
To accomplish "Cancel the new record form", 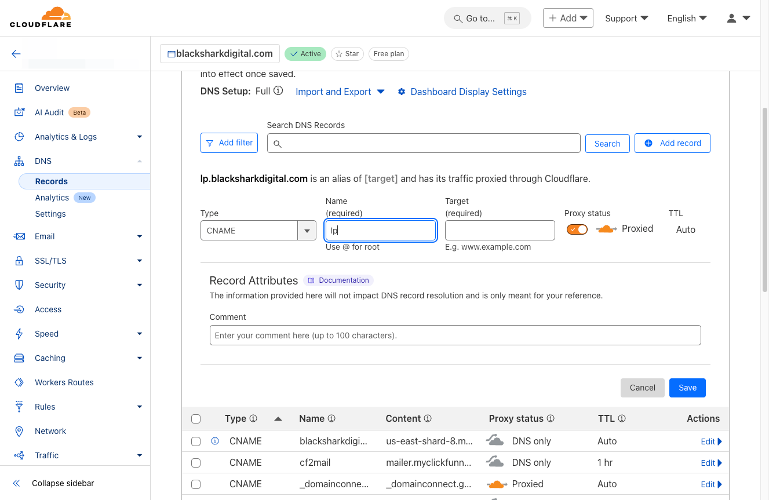I will [642, 388].
